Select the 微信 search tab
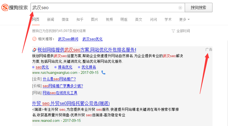 65,19
